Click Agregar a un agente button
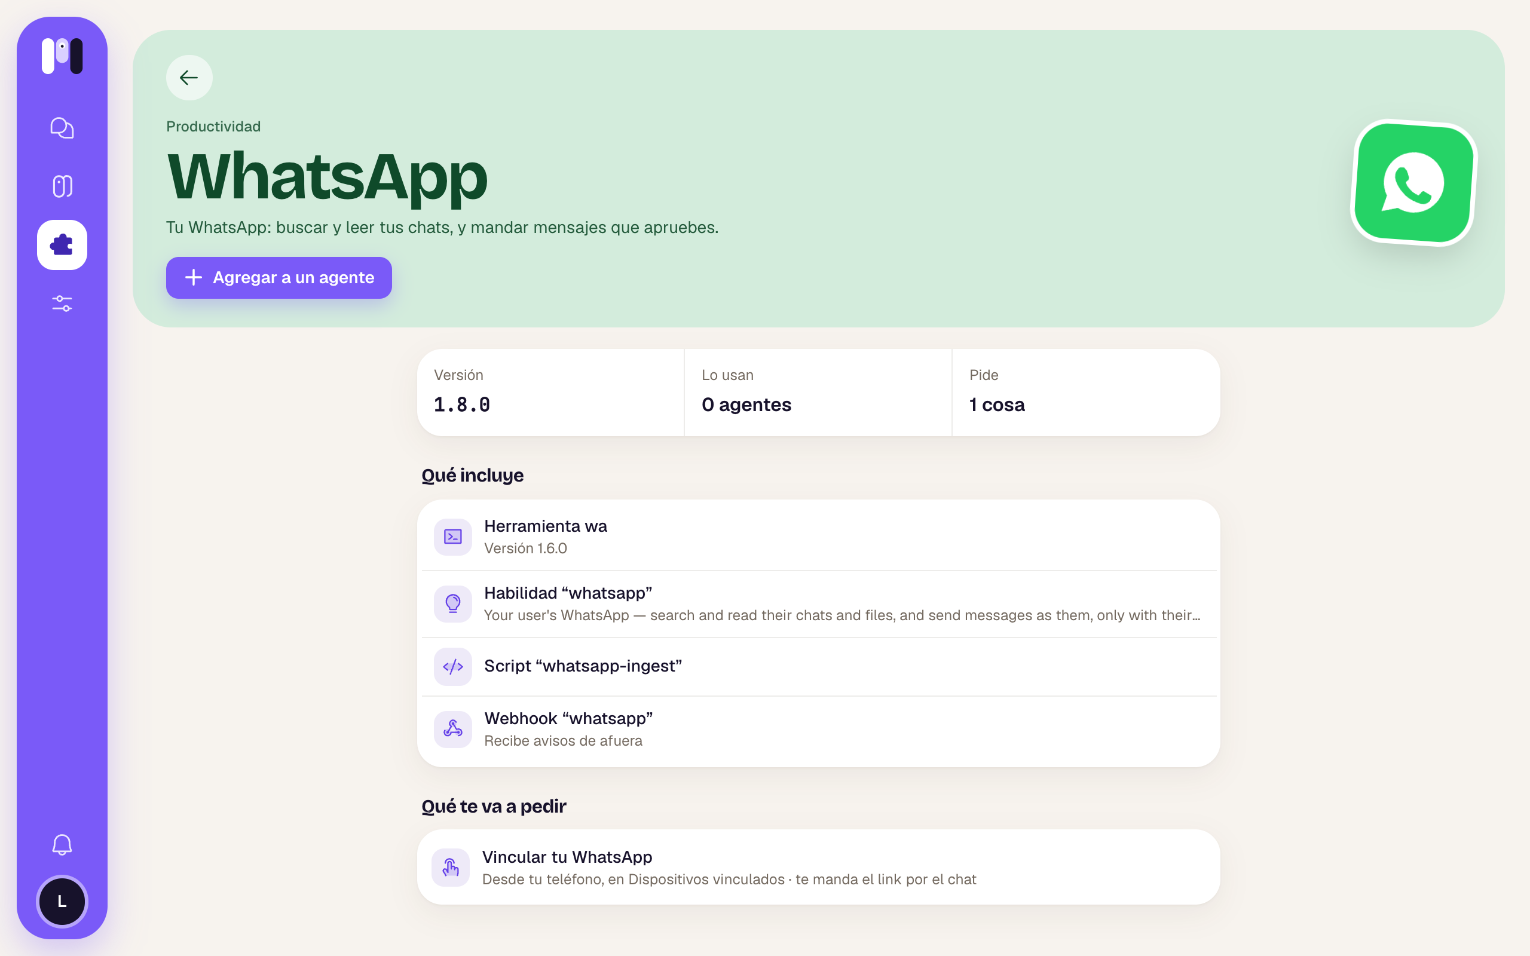Viewport: 1530px width, 956px height. tap(279, 278)
